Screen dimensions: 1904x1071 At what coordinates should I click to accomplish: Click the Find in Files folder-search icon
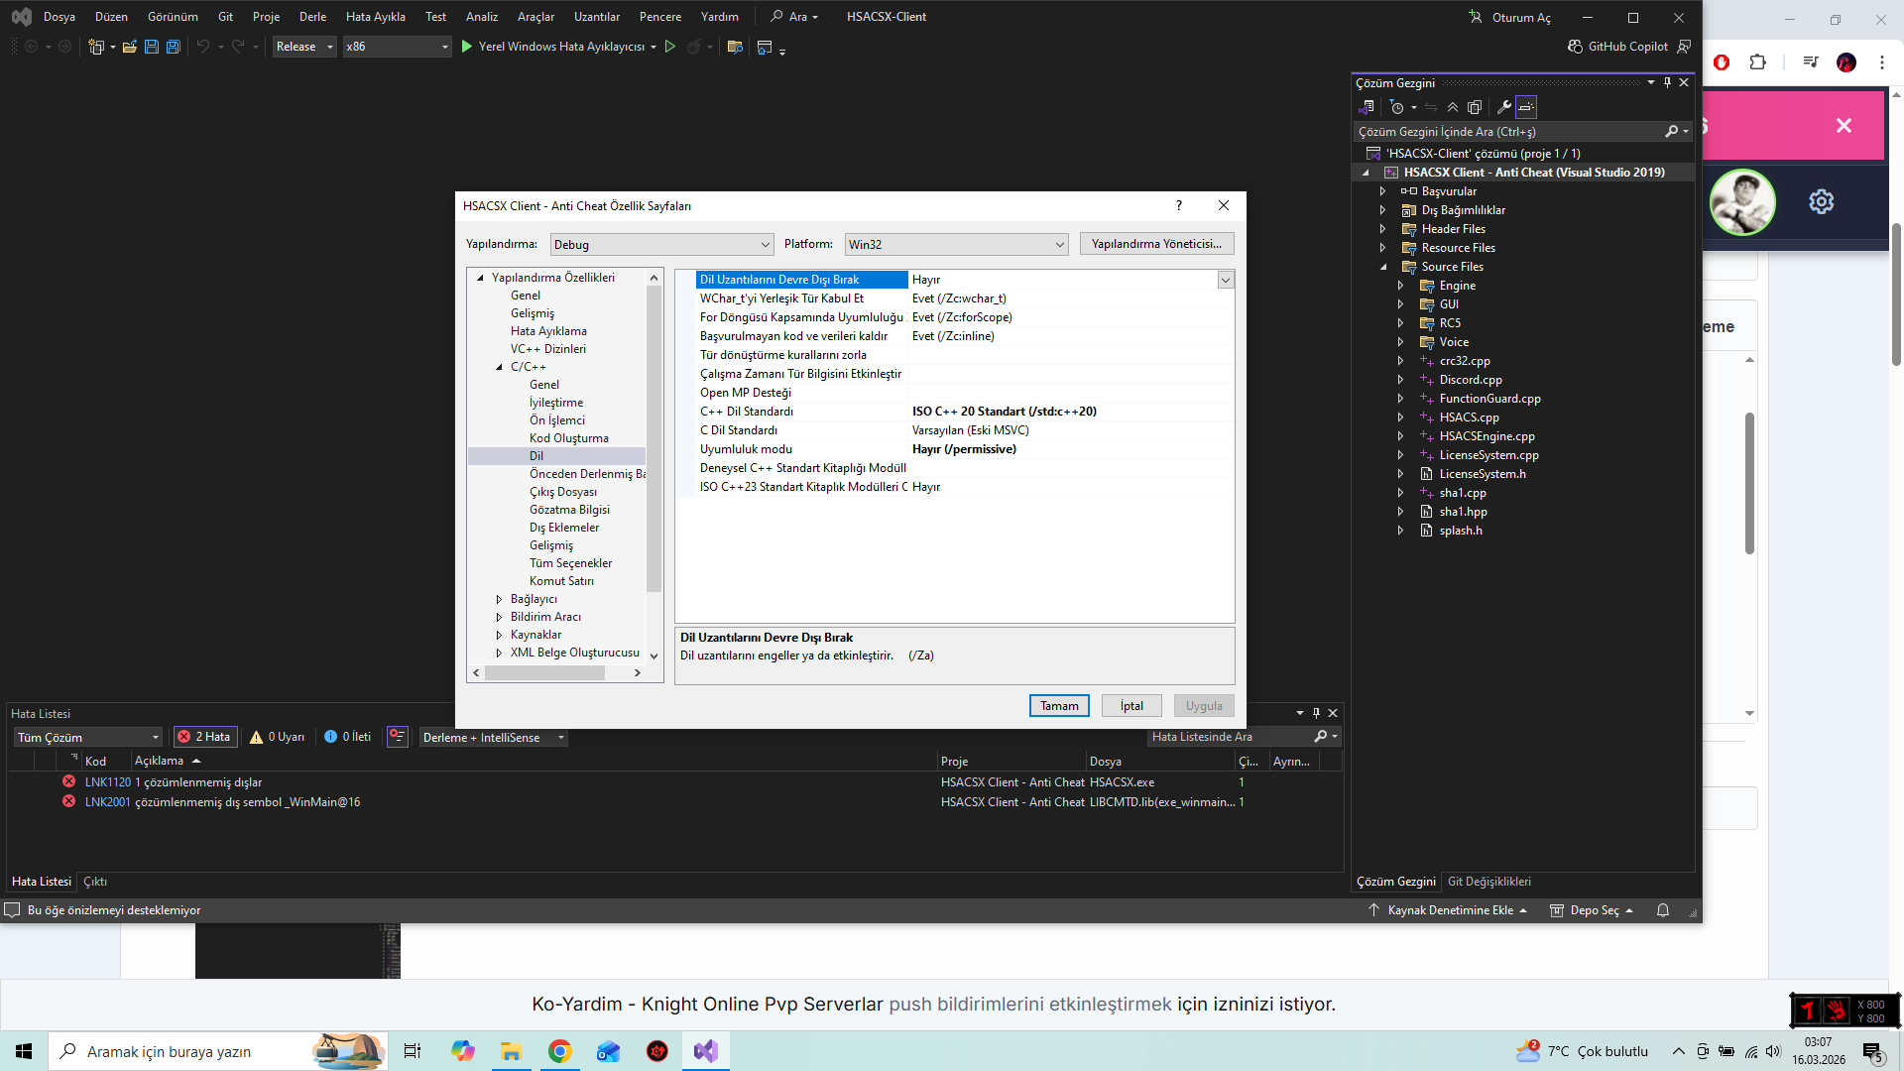click(x=735, y=47)
